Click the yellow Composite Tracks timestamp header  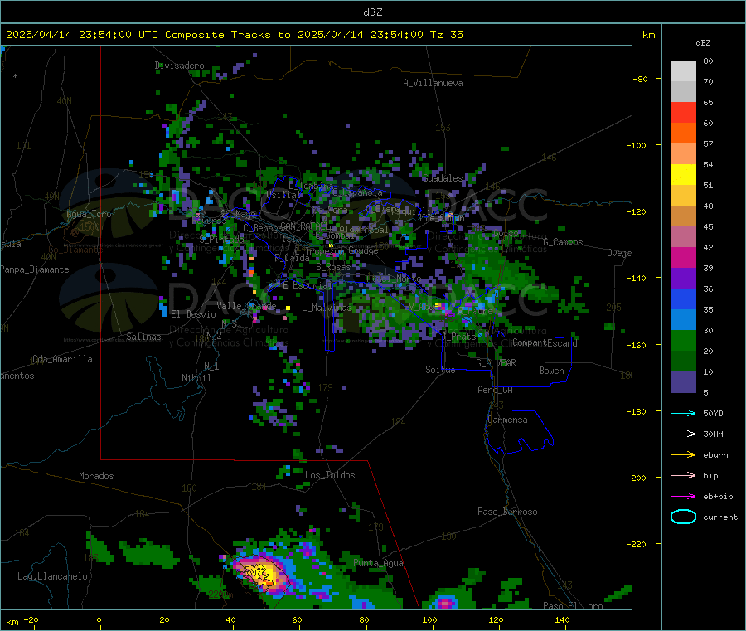point(234,35)
